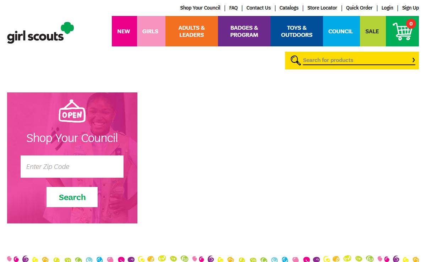Open the COUNCIL category menu
Image resolution: width=426 pixels, height=262 pixels.
pyautogui.click(x=342, y=31)
